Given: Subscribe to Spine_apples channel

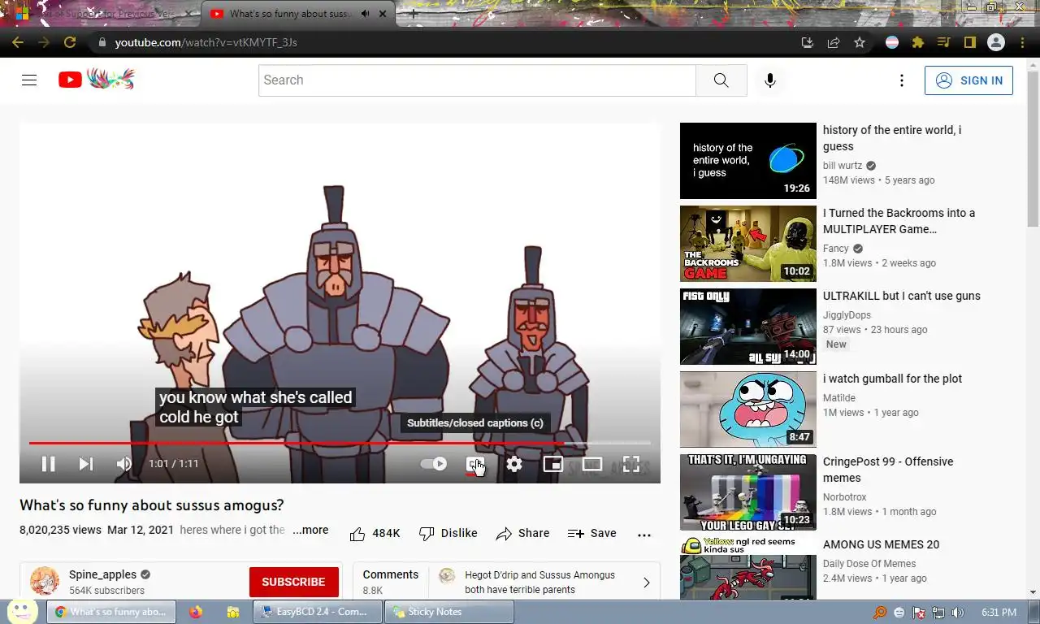Looking at the screenshot, I should (x=293, y=582).
